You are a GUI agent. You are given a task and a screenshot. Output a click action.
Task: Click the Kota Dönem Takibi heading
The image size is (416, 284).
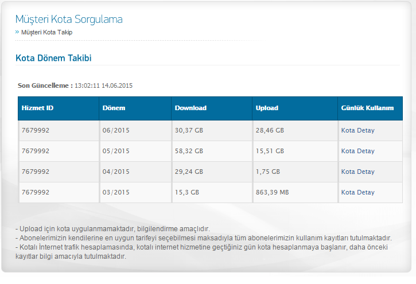[x=53, y=58]
